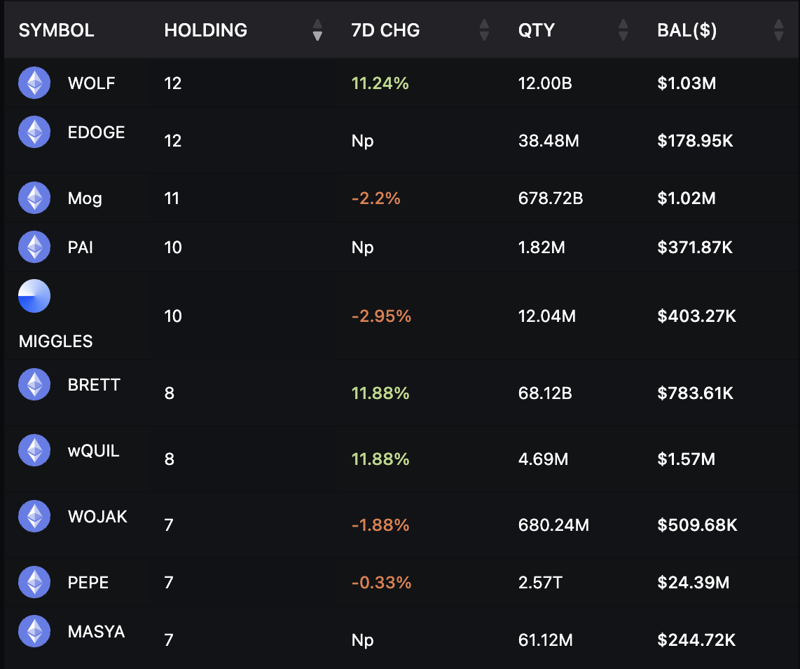Sort by the QTY column arrows
Image resolution: width=800 pixels, height=669 pixels.
pos(623,29)
